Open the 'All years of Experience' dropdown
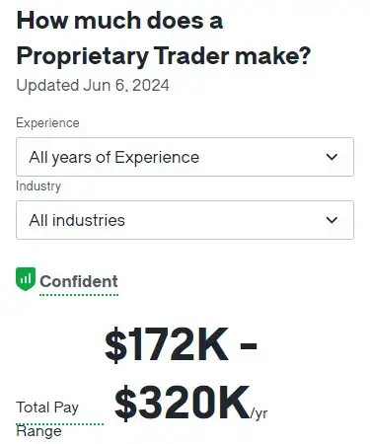This screenshot has width=370, height=444. point(185,157)
